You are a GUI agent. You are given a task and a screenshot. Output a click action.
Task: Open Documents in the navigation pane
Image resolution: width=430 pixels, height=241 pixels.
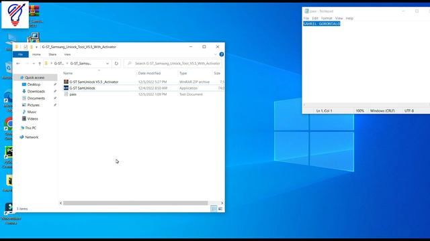point(36,98)
